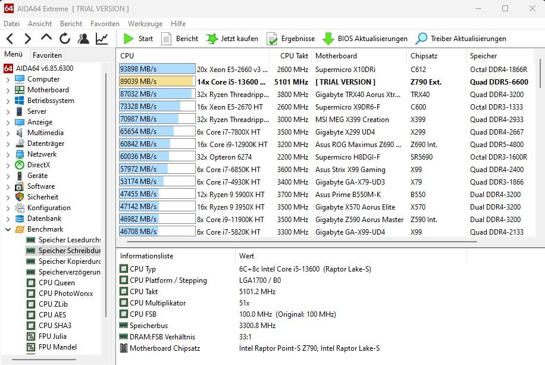This screenshot has width=545, height=365.
Task: Expand the Anzeige tree node
Action: coord(8,123)
